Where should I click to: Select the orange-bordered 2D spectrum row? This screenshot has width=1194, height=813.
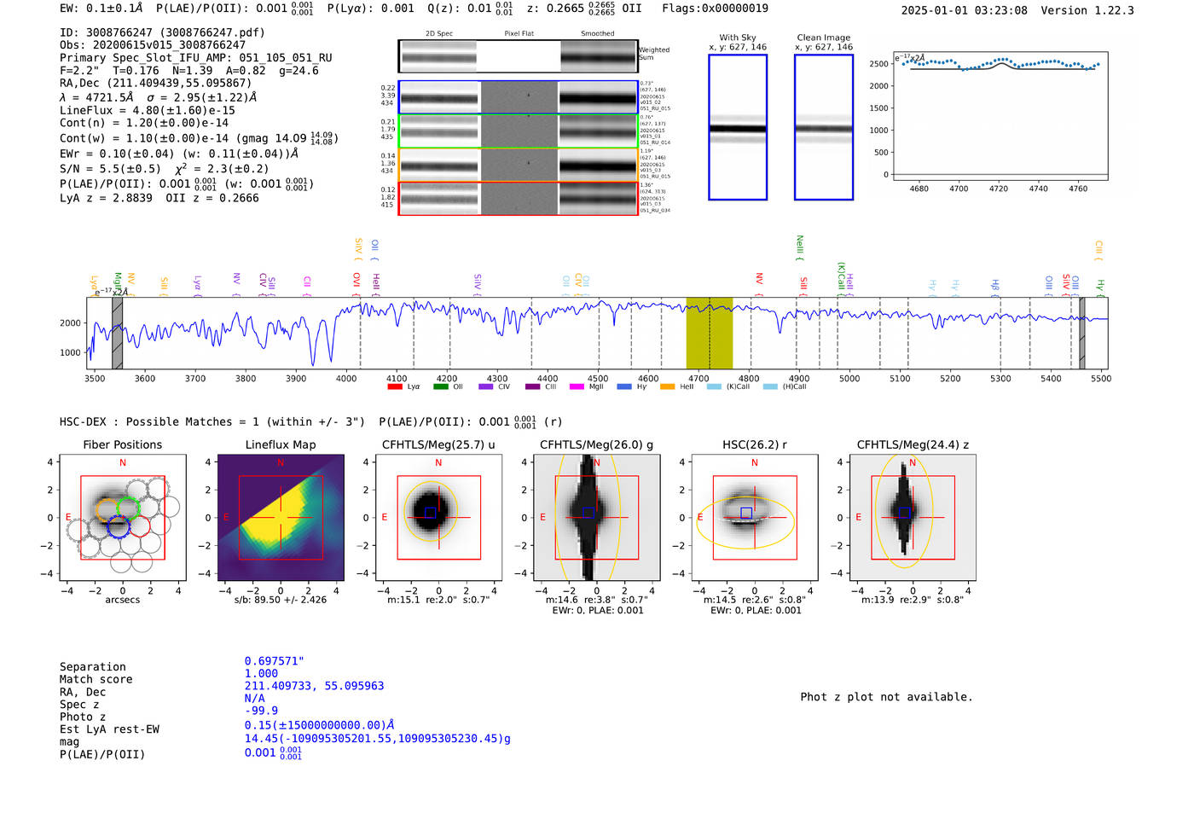[x=518, y=165]
